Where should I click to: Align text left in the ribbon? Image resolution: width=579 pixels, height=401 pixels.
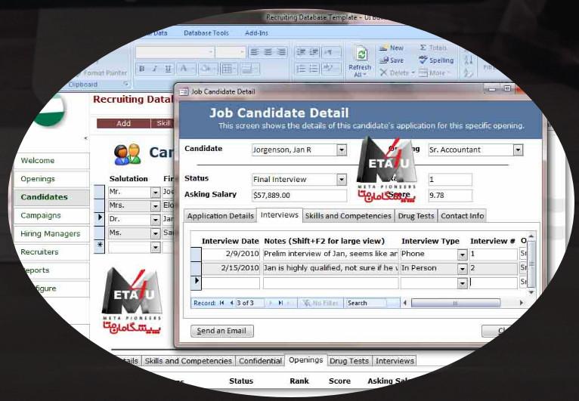254,52
